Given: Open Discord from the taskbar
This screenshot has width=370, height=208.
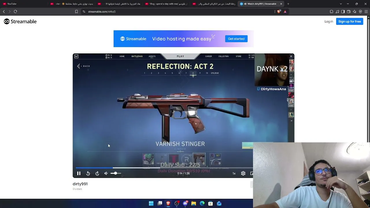Looking at the screenshot, I should 185,204.
